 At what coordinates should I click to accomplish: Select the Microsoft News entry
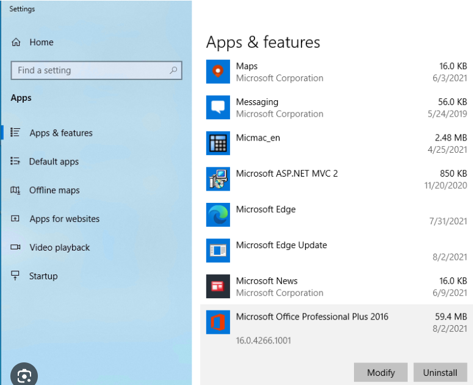tap(267, 281)
